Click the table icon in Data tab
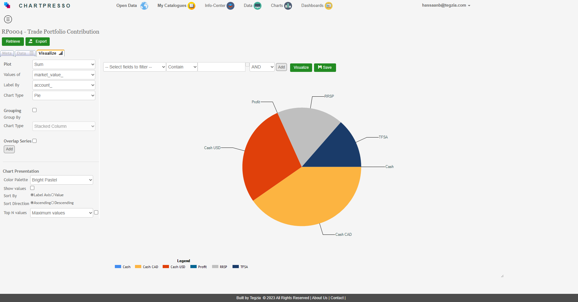Screen dimensions: 578x302 (31, 53)
